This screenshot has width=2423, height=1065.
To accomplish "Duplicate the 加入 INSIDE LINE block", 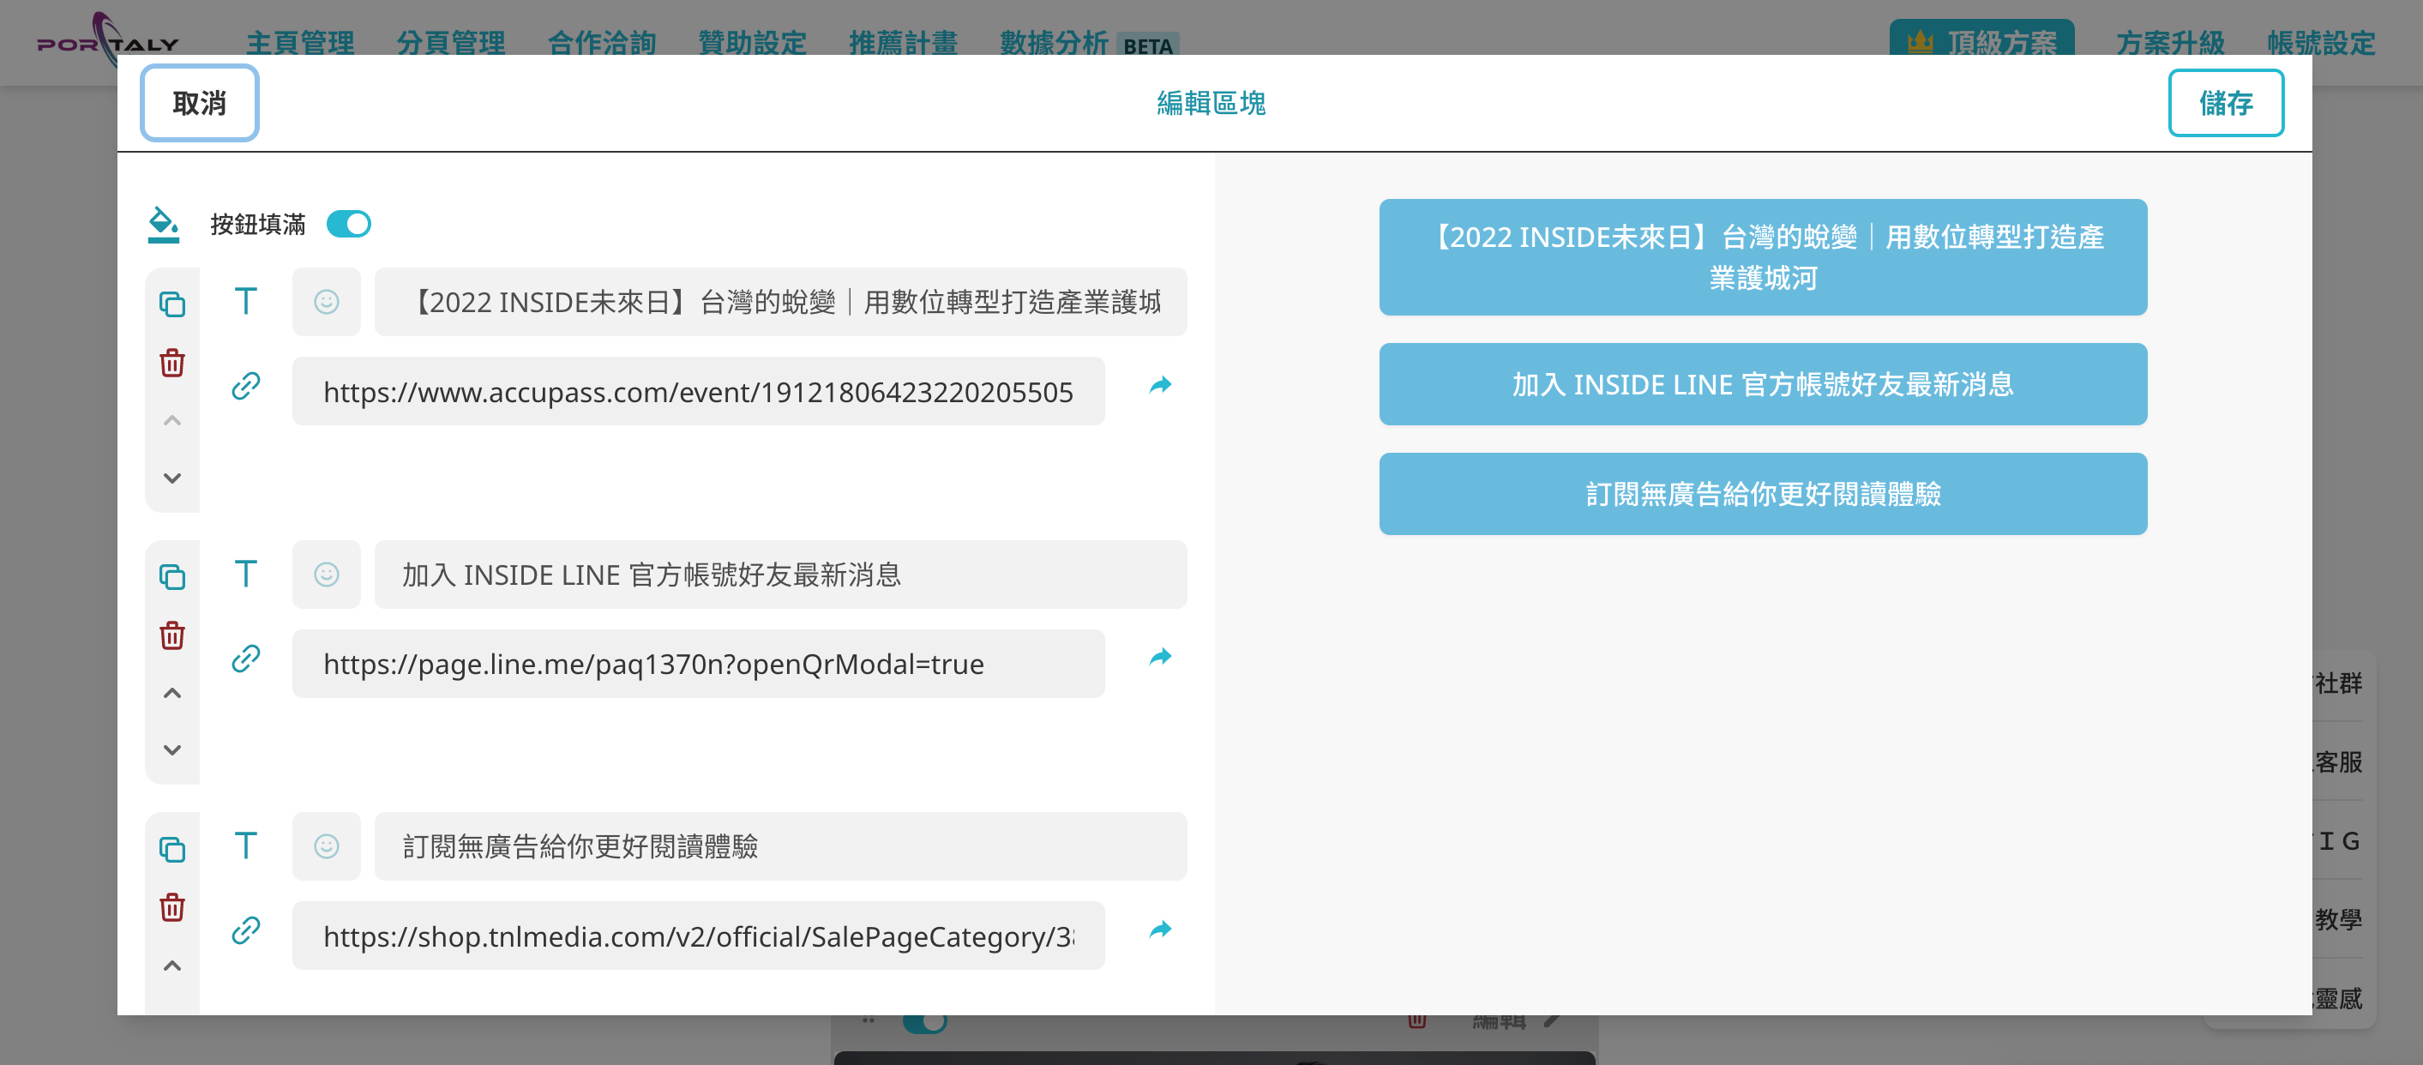I will (x=172, y=577).
